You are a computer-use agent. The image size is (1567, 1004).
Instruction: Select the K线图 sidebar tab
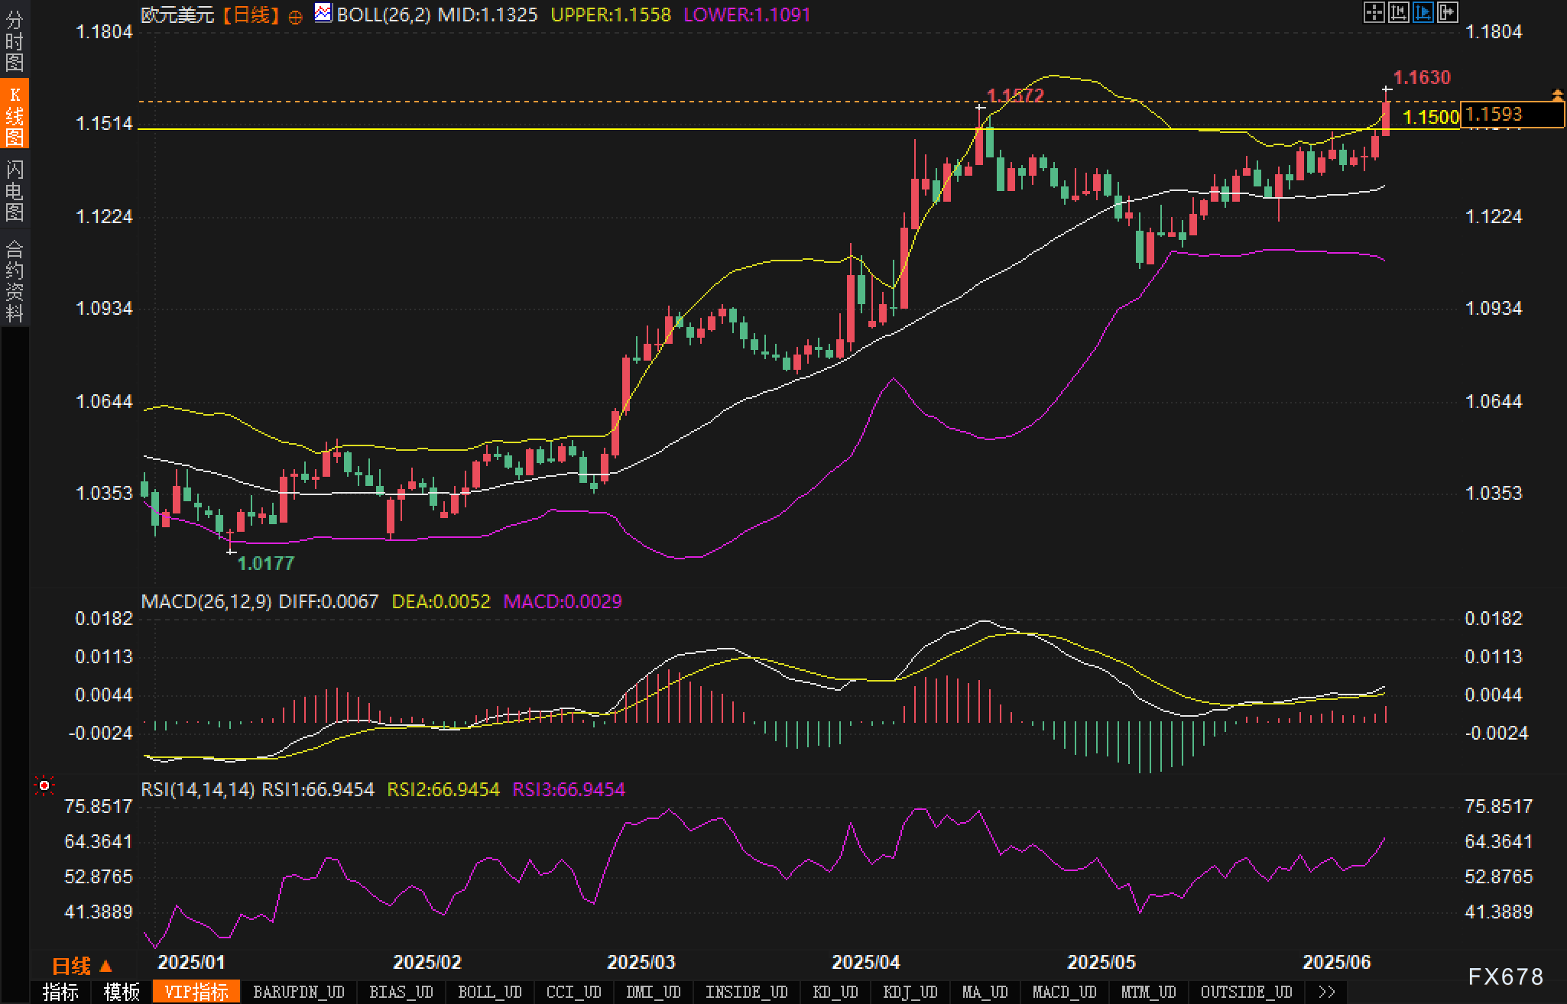pos(15,115)
